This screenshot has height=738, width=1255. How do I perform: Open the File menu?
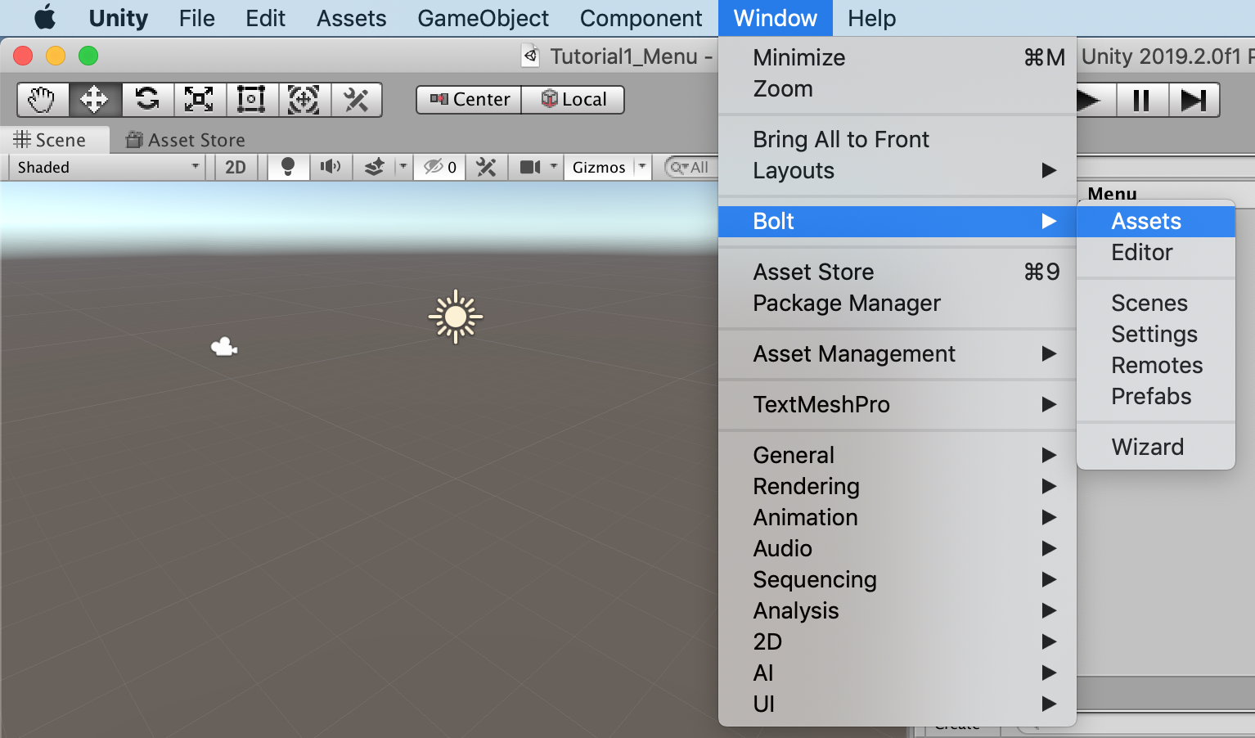click(197, 18)
